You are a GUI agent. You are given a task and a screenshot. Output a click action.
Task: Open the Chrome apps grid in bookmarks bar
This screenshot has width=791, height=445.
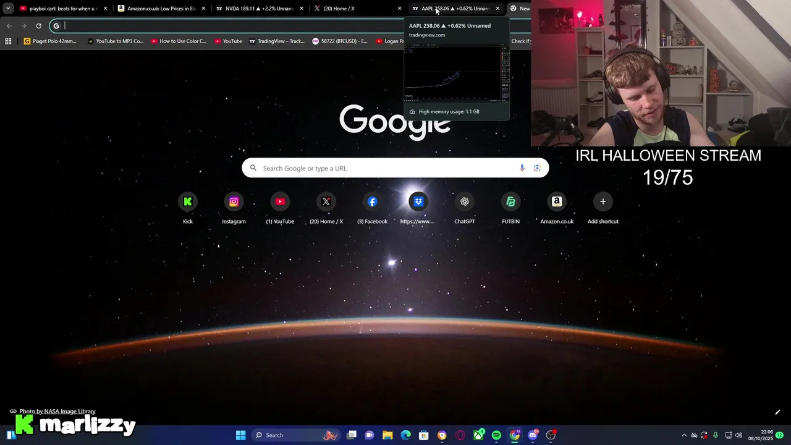click(x=8, y=41)
